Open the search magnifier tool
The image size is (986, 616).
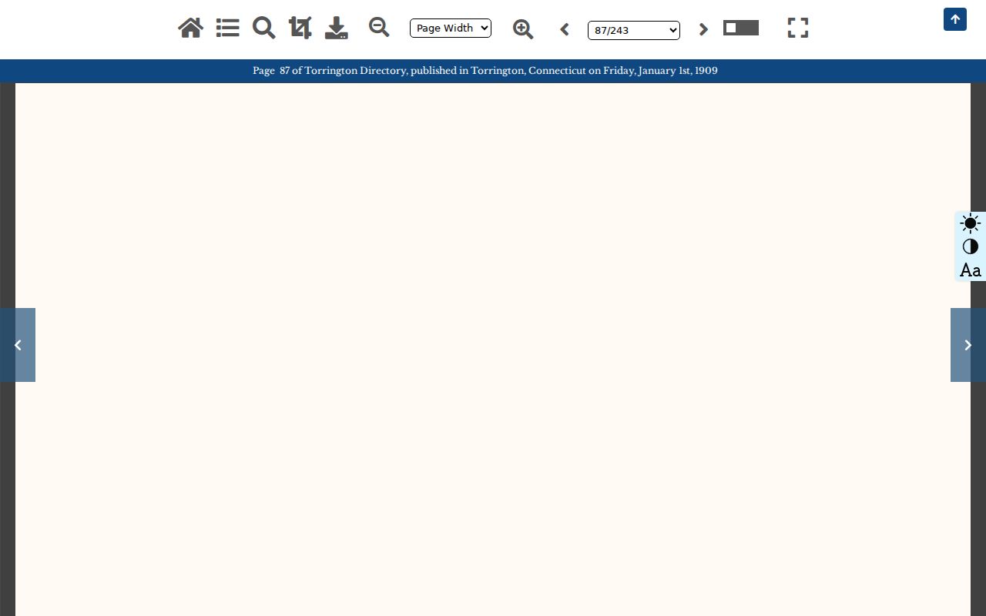pyautogui.click(x=263, y=28)
